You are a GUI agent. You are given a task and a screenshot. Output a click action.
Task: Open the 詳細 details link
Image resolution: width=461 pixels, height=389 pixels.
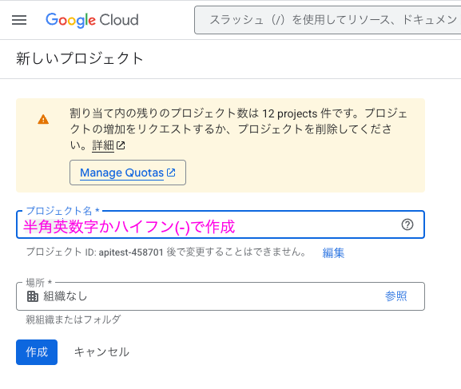tap(103, 145)
